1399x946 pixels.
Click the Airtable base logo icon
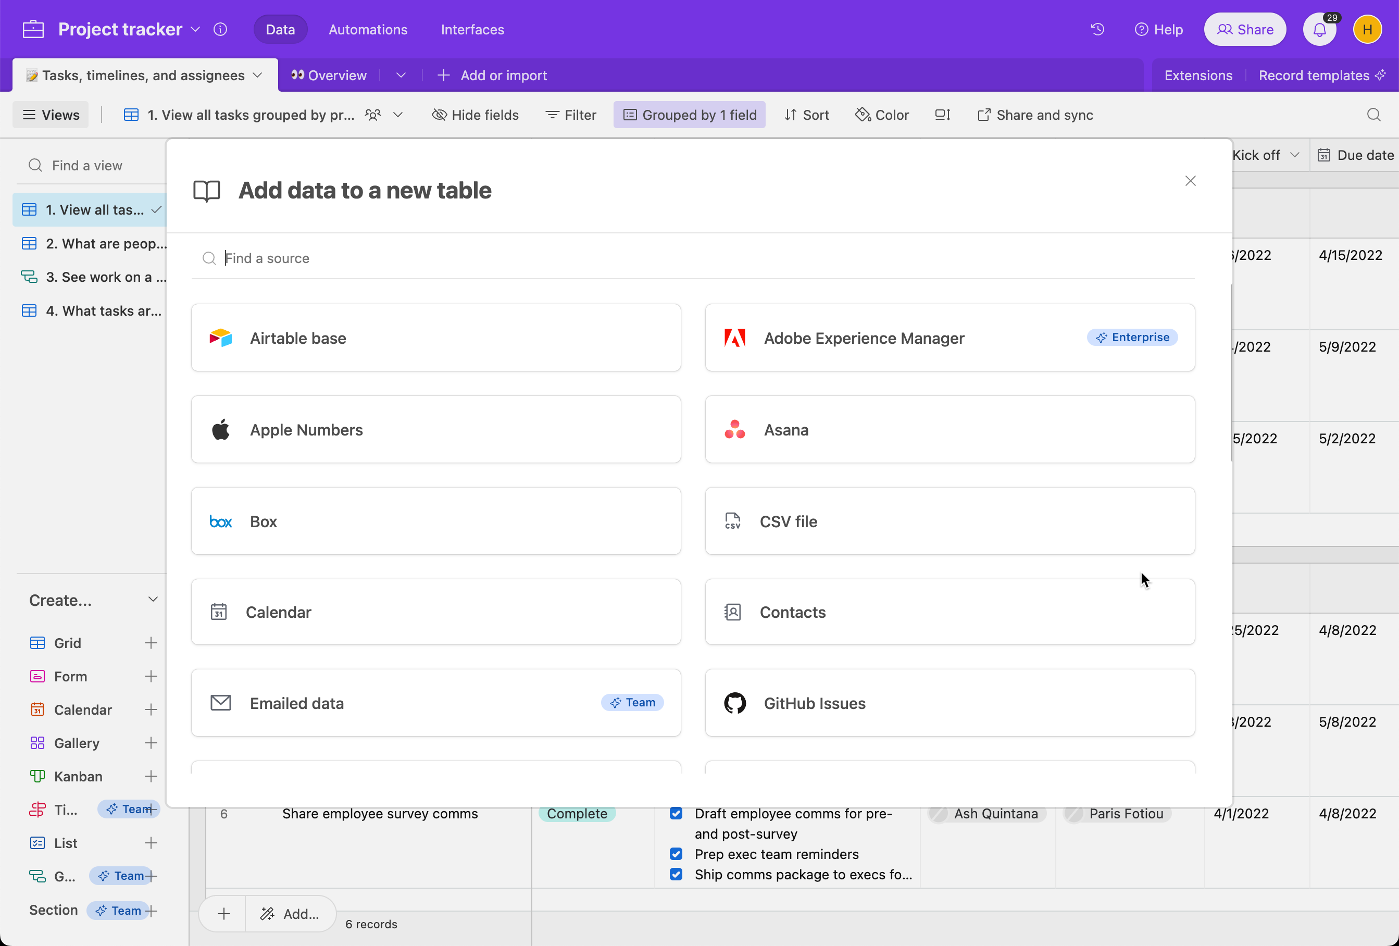coord(221,338)
